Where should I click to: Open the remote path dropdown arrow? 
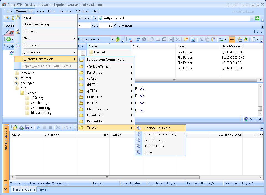click(112, 40)
